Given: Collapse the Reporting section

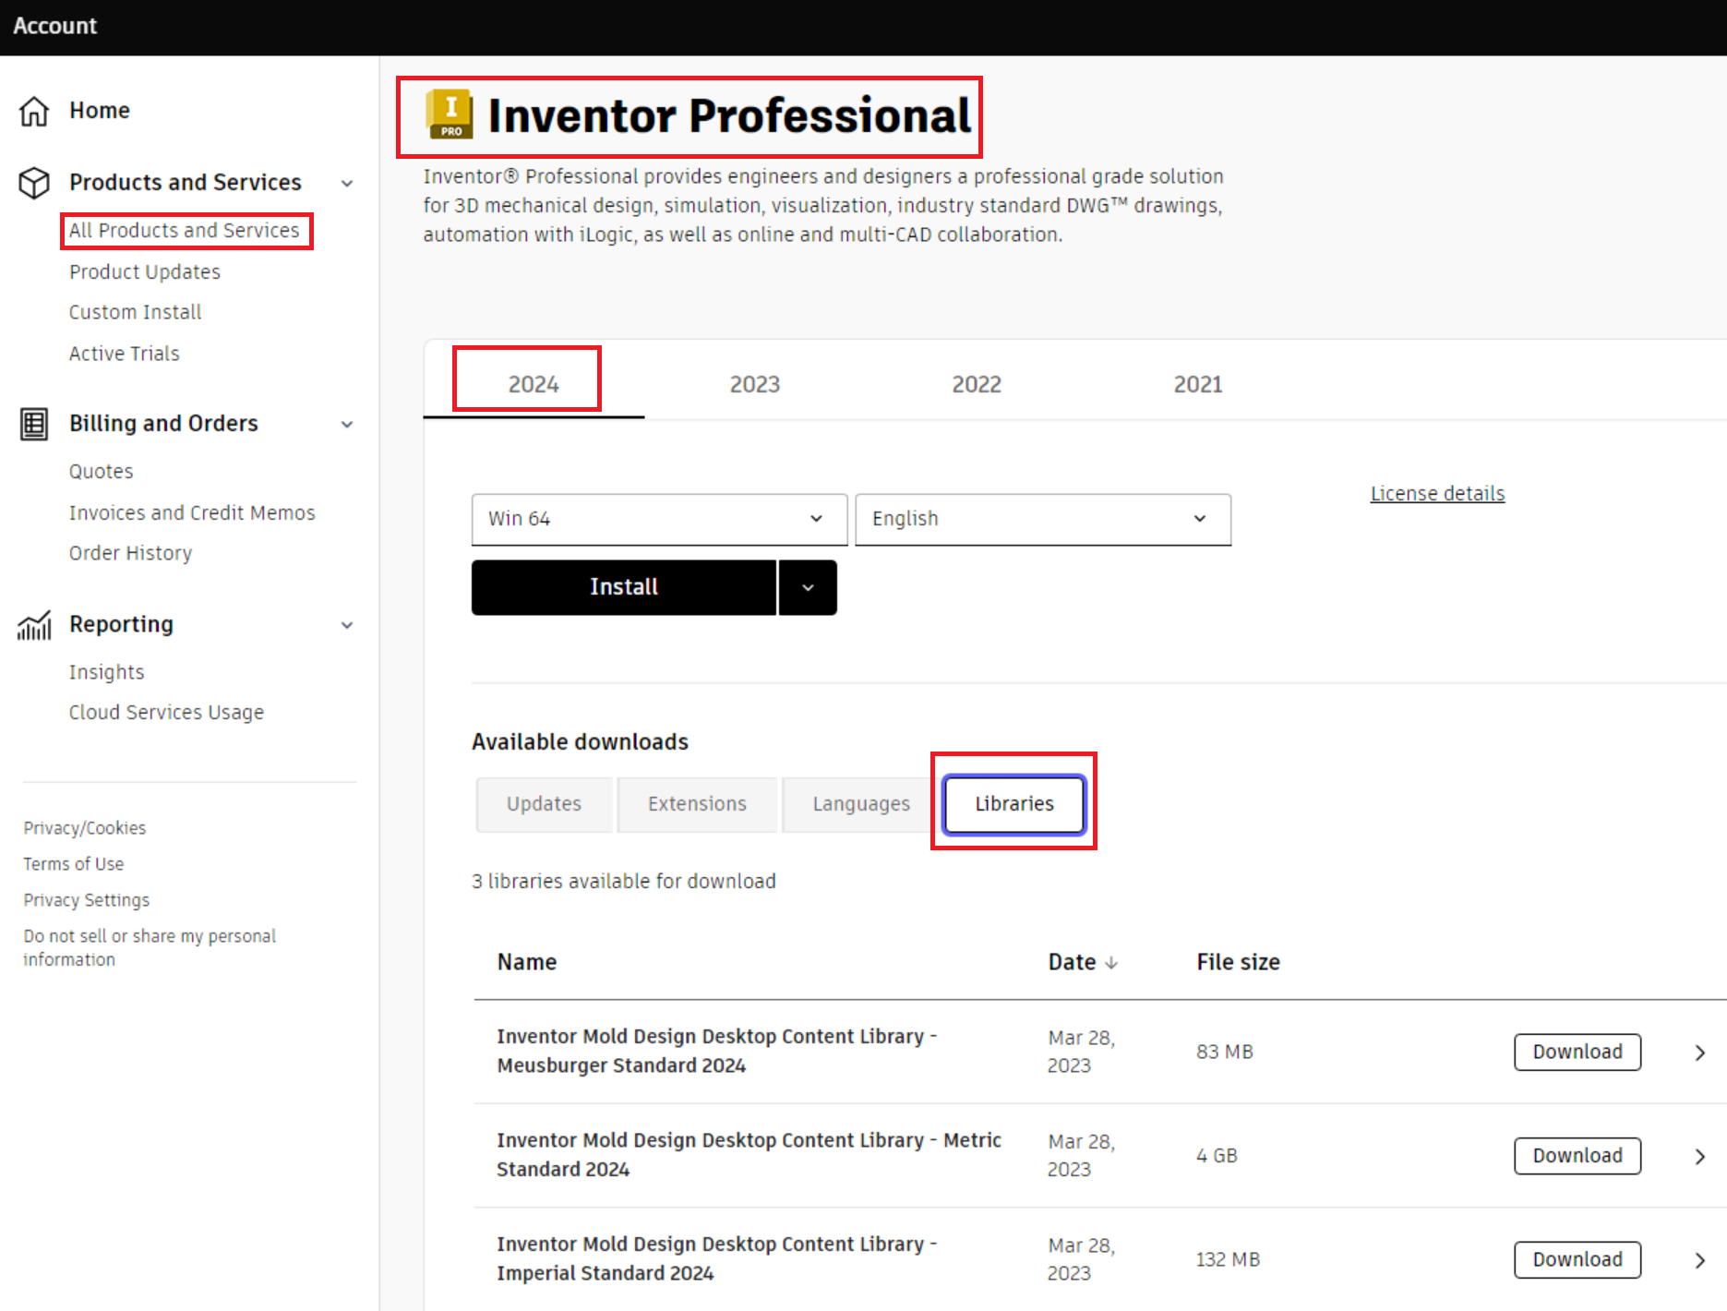Looking at the screenshot, I should click(x=347, y=625).
